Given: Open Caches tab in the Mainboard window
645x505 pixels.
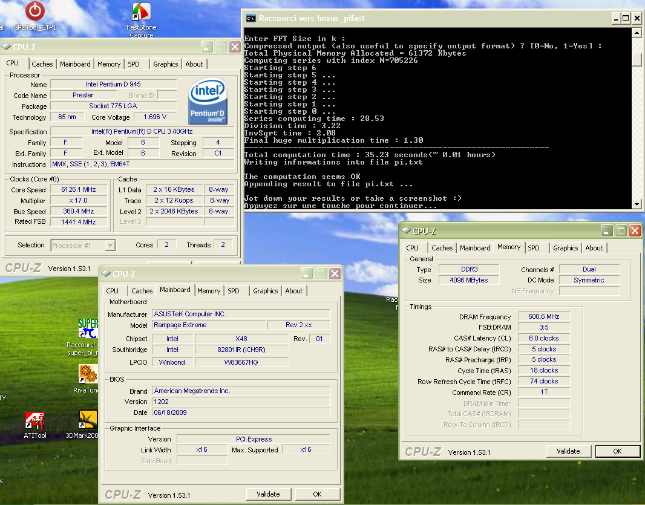Looking at the screenshot, I should click(x=142, y=291).
